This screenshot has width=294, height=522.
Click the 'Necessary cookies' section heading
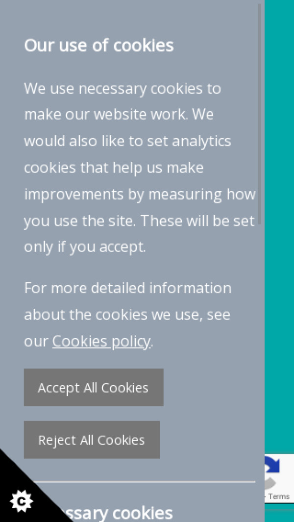[x=122, y=513]
